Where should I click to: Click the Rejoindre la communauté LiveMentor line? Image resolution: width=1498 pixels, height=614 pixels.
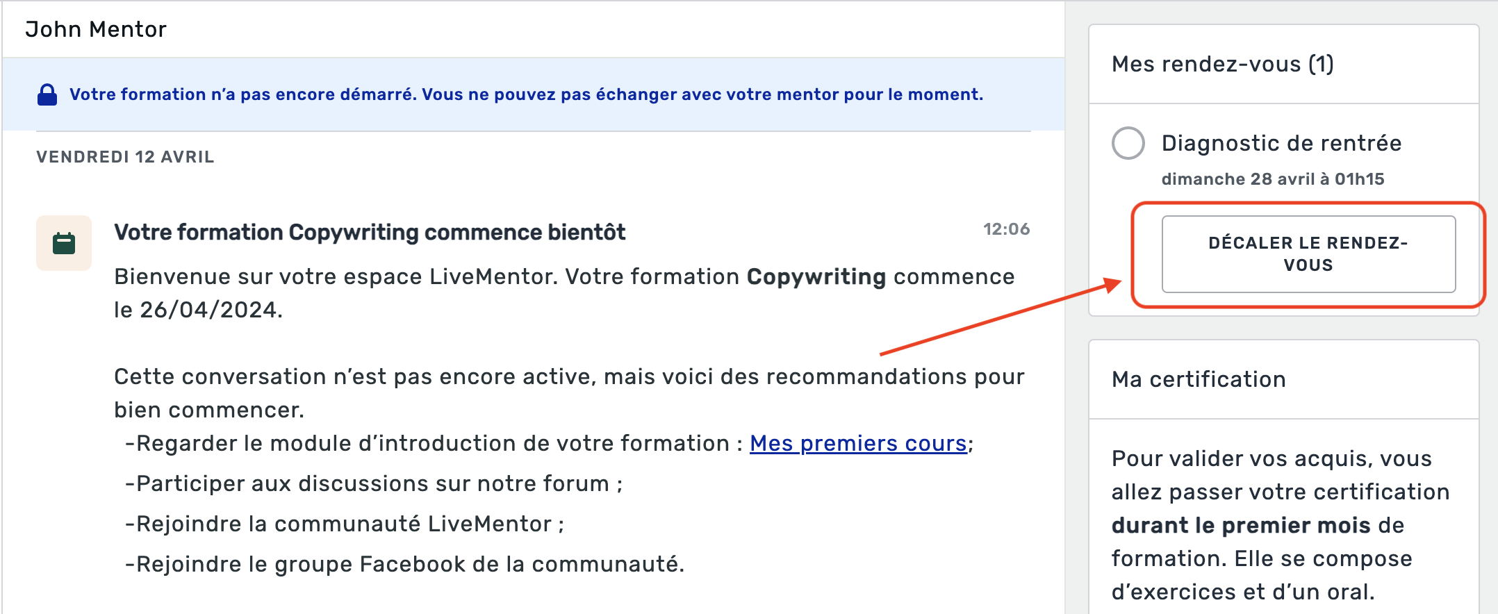[x=345, y=524]
